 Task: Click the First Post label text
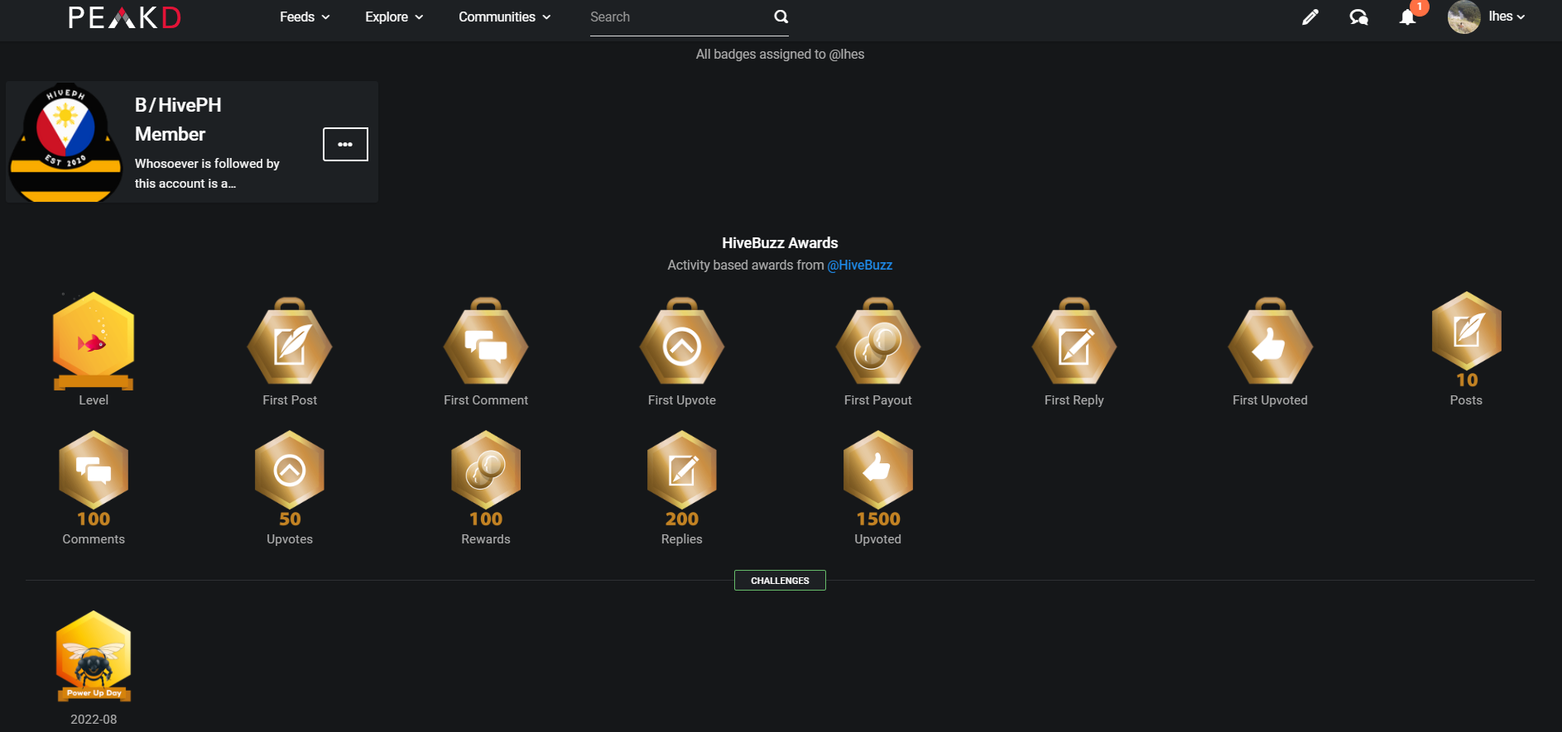pos(290,400)
